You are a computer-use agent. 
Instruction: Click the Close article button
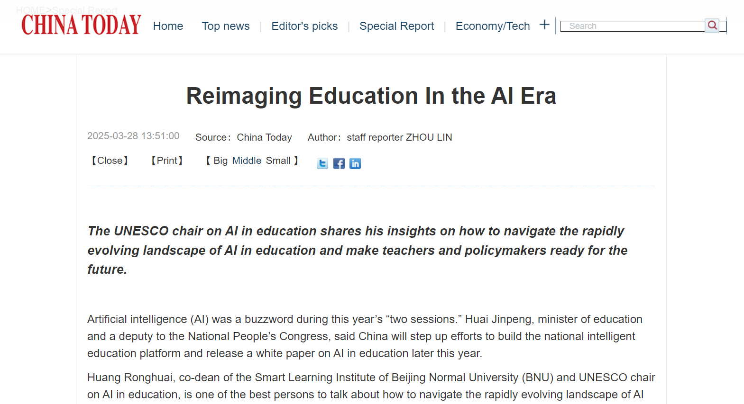110,161
